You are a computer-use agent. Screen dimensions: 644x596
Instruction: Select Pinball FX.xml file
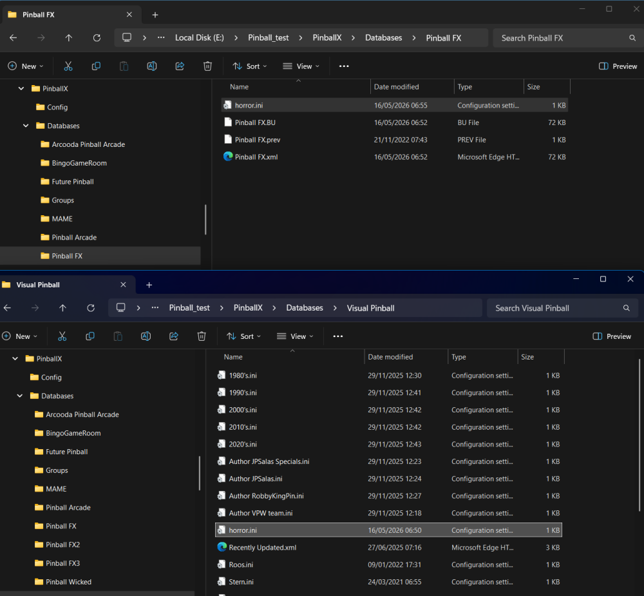coord(394,157)
